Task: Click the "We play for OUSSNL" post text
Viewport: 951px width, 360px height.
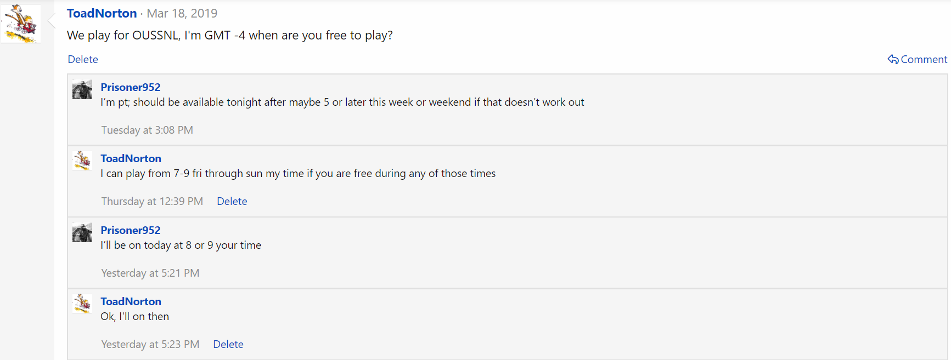Action: click(229, 35)
